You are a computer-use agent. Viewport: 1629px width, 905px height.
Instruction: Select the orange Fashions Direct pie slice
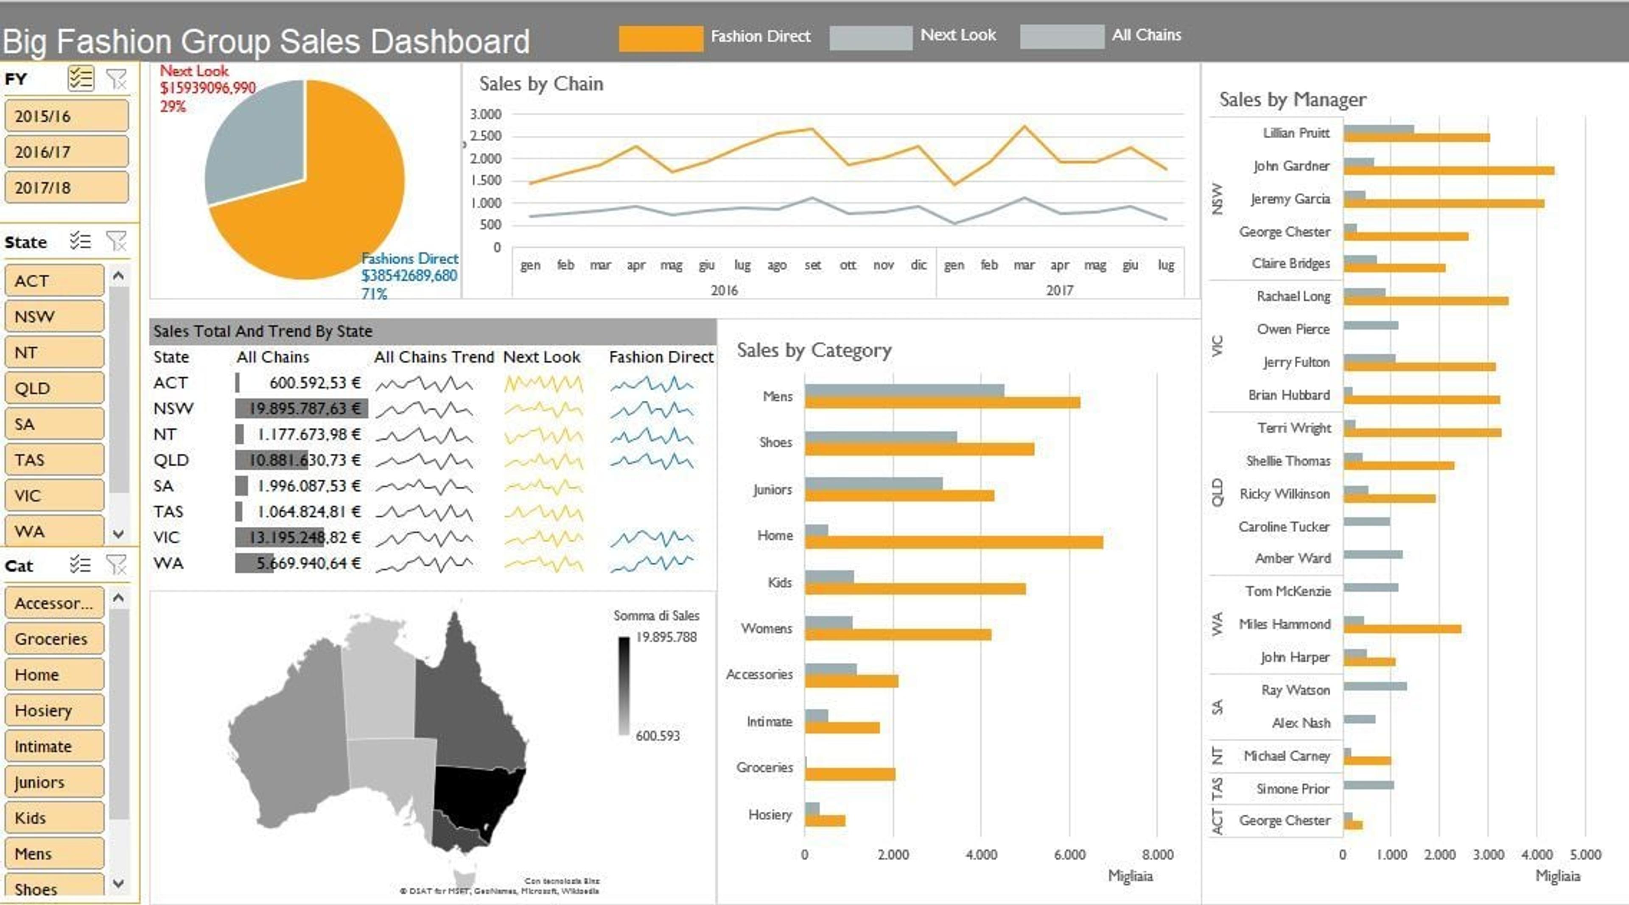click(x=329, y=202)
